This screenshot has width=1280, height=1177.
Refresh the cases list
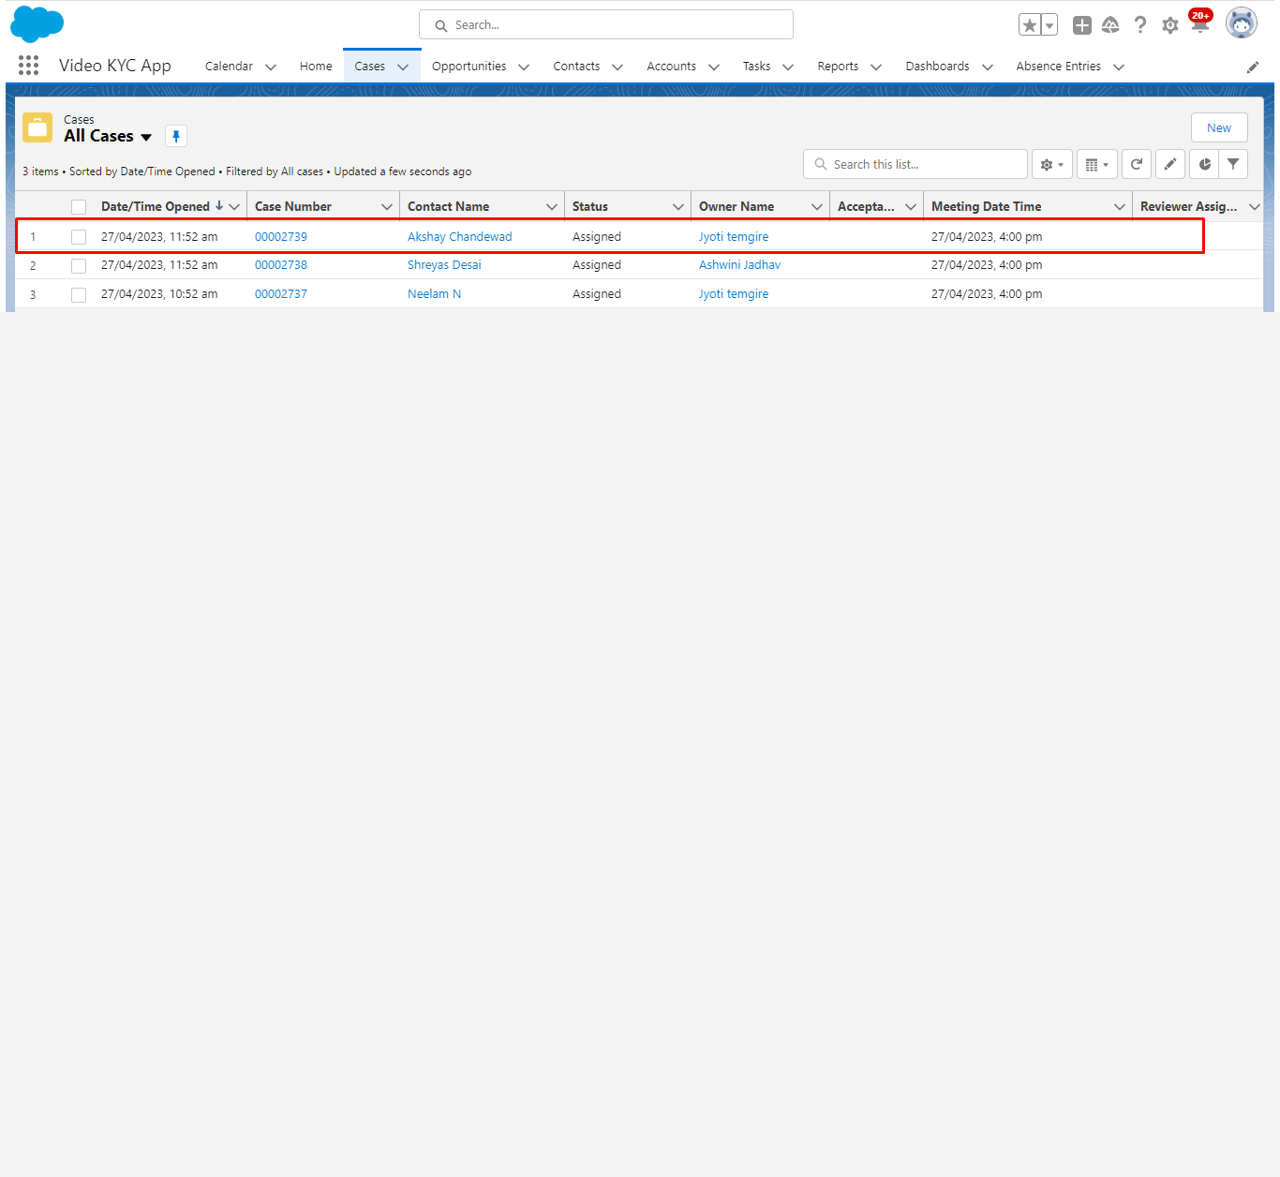tap(1137, 164)
